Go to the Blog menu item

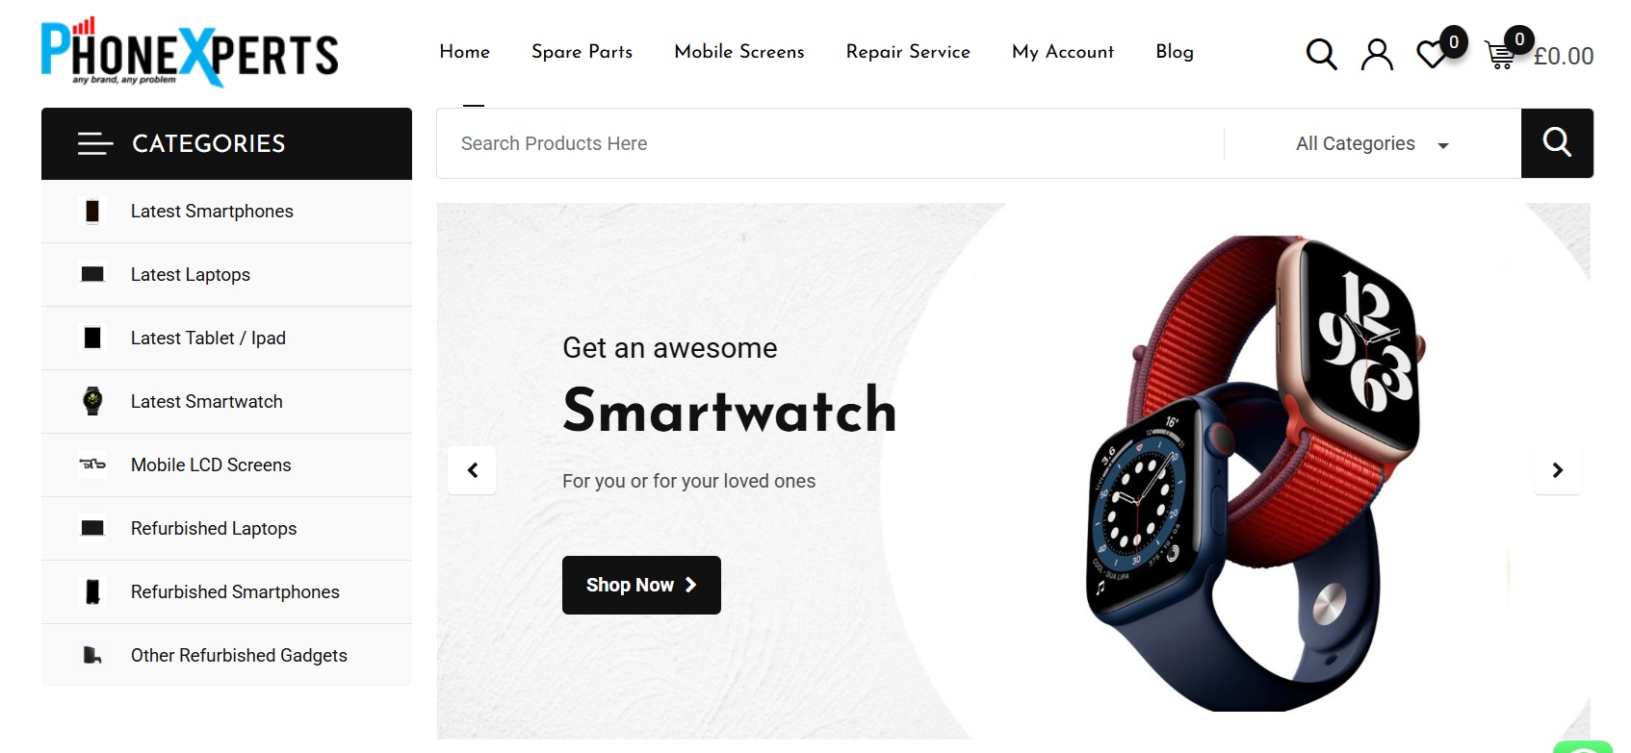tap(1175, 52)
